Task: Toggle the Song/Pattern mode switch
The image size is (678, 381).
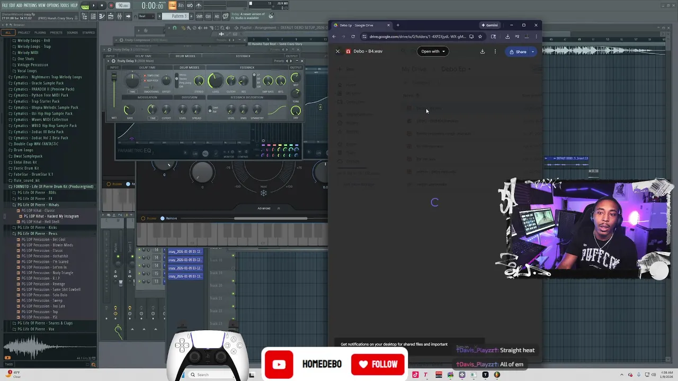Action: 86,5
